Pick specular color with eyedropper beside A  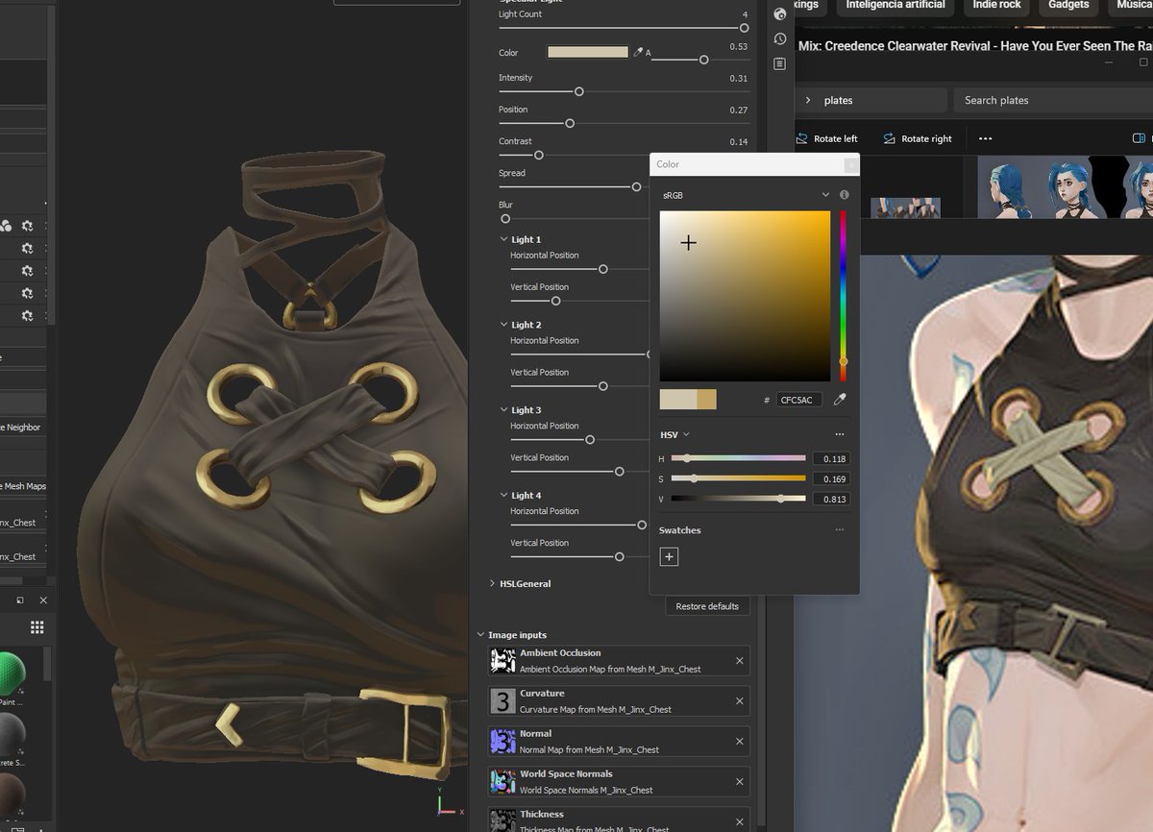click(x=638, y=52)
